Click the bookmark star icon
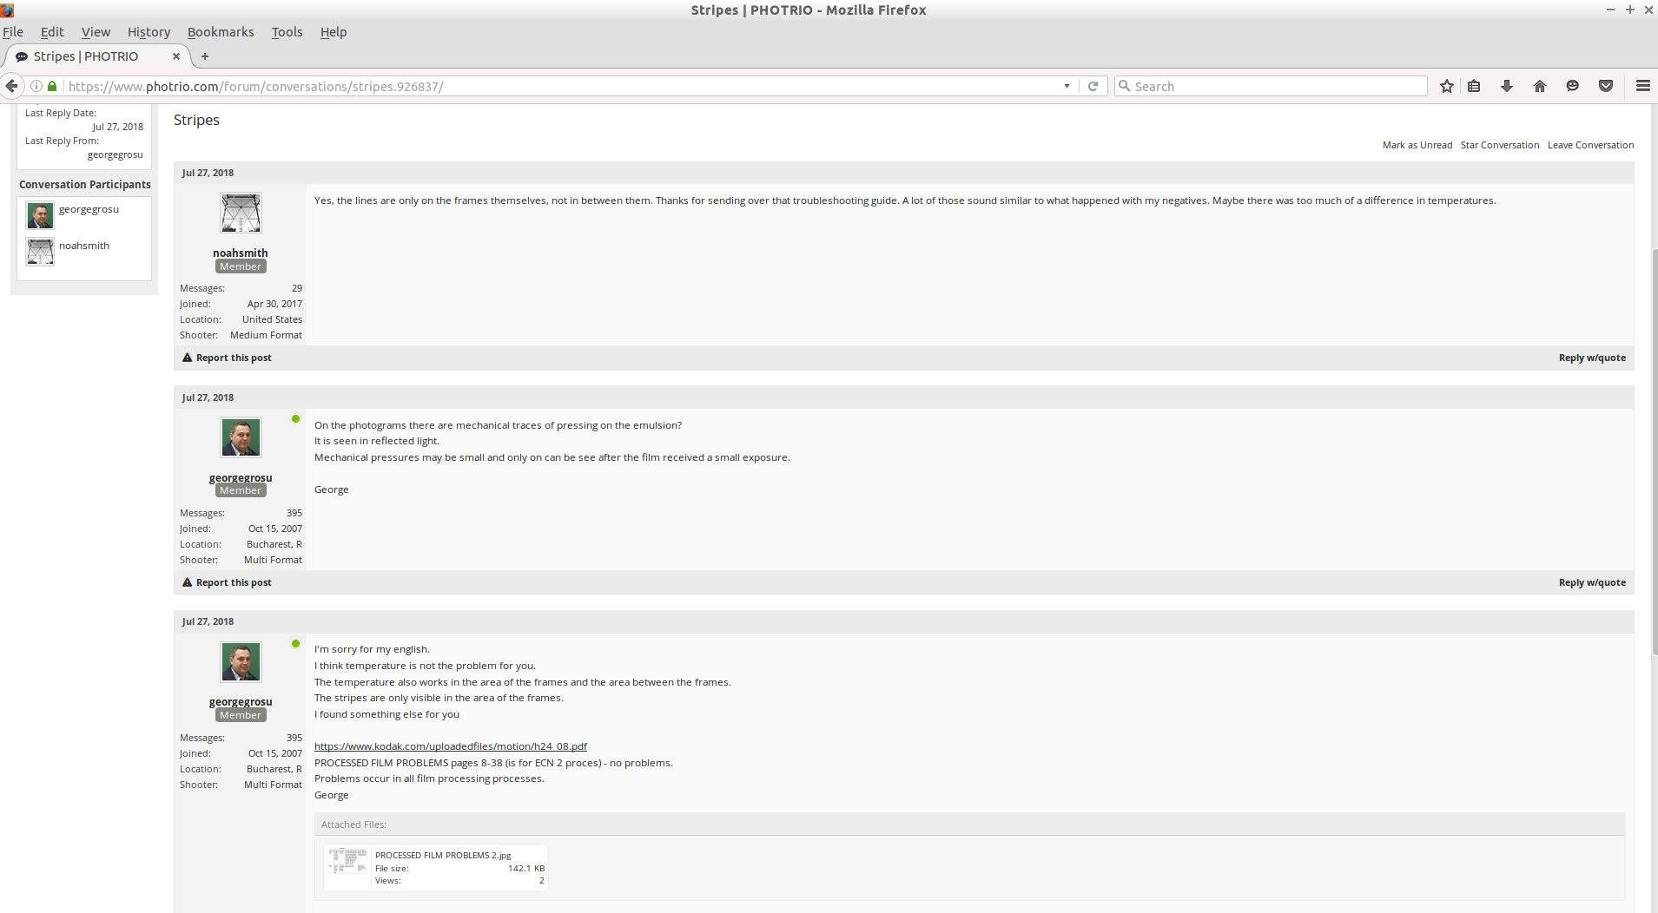 [1446, 86]
